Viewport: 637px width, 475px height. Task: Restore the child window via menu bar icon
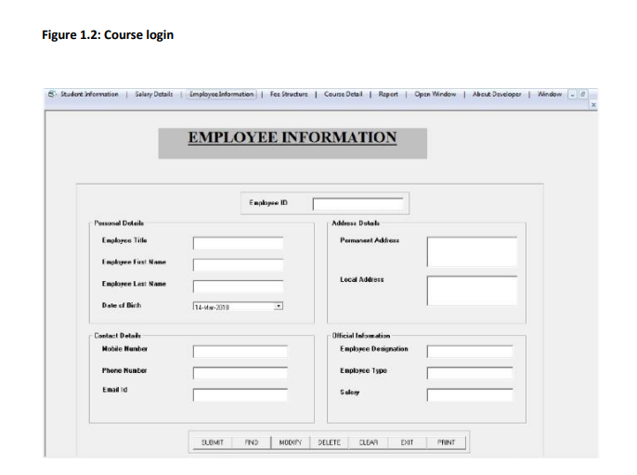click(582, 95)
